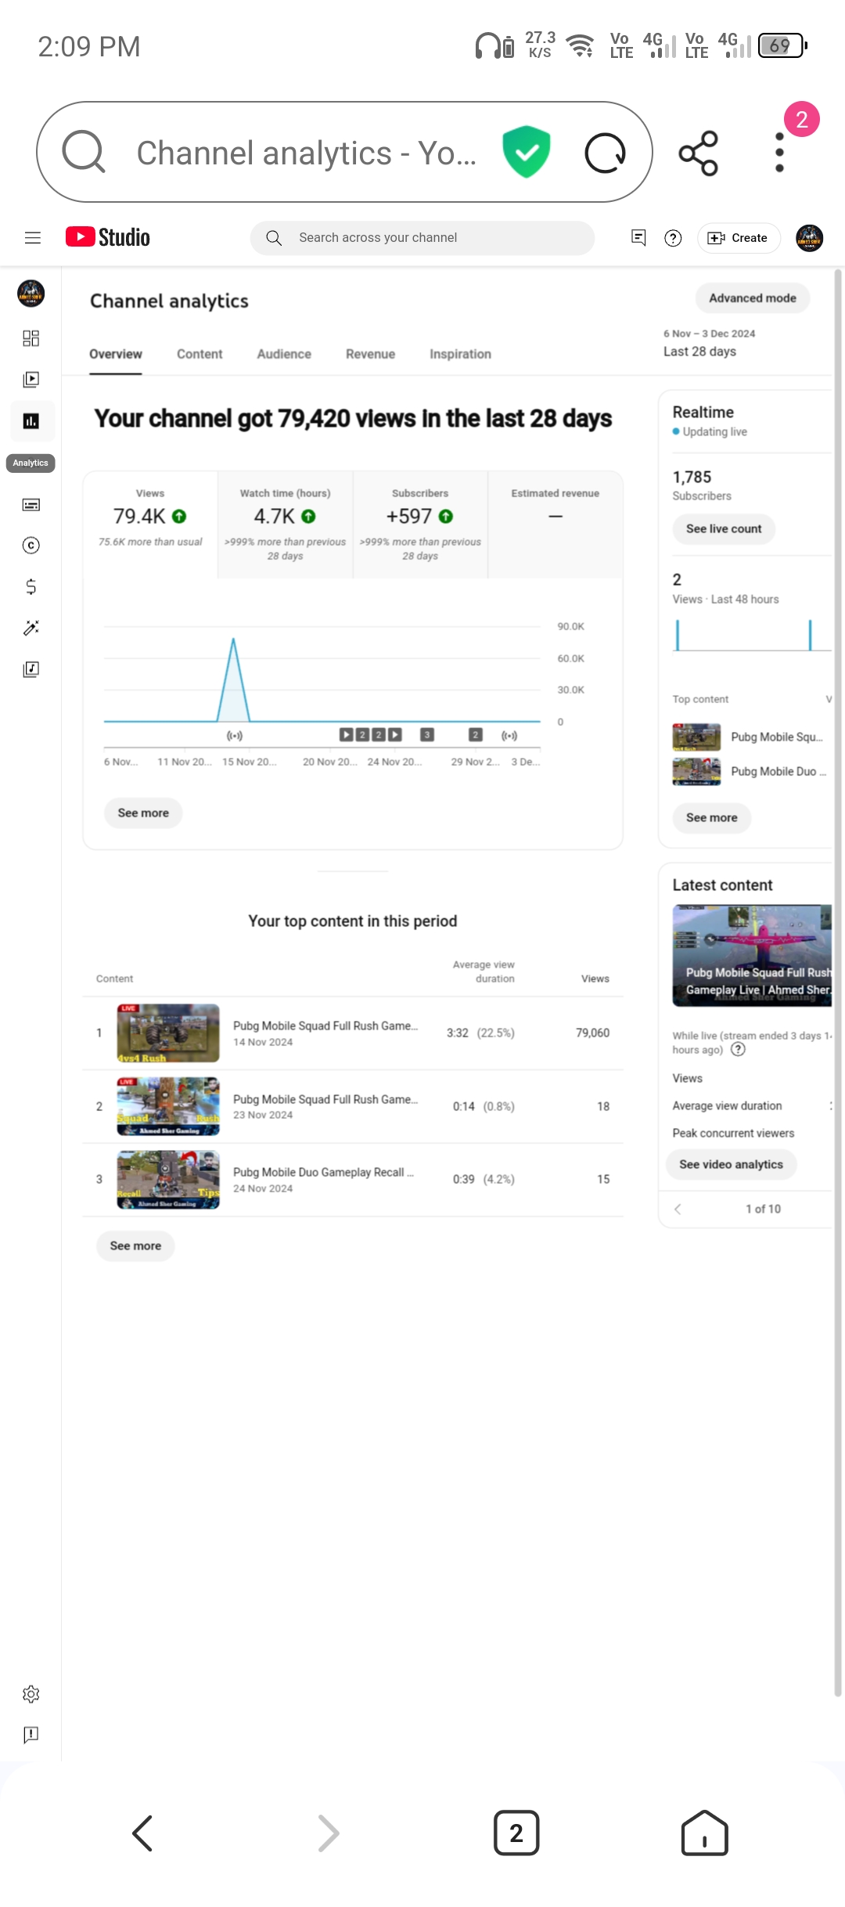This screenshot has width=845, height=1907.
Task: Select the Watch time (hours) metric card
Action: (x=286, y=525)
